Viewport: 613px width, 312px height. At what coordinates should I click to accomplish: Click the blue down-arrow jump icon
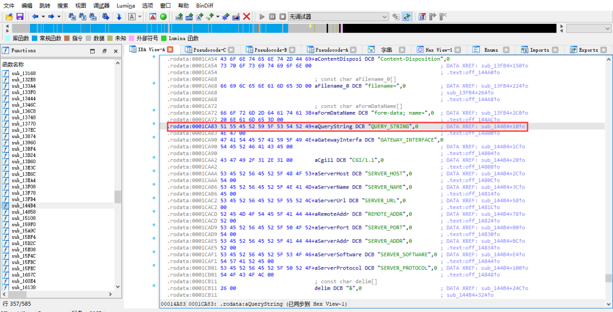pos(119,17)
